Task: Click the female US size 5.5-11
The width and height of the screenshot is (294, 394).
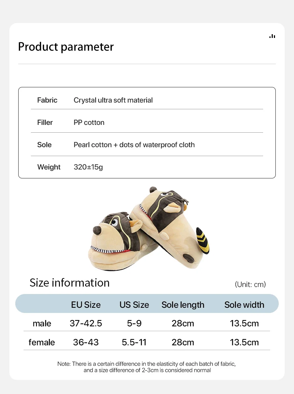Action: tap(134, 342)
